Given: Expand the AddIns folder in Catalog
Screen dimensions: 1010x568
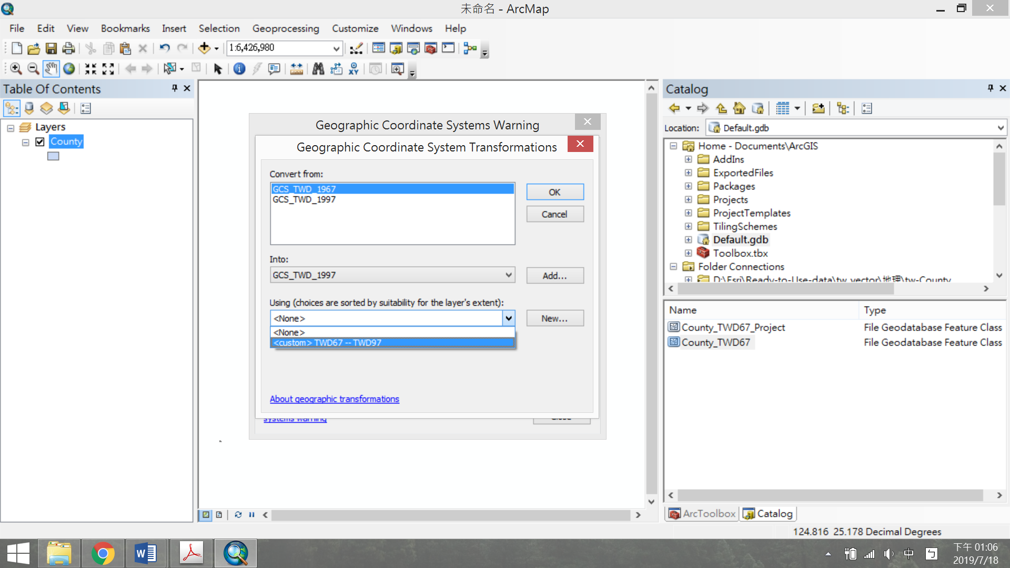Looking at the screenshot, I should click(x=688, y=159).
